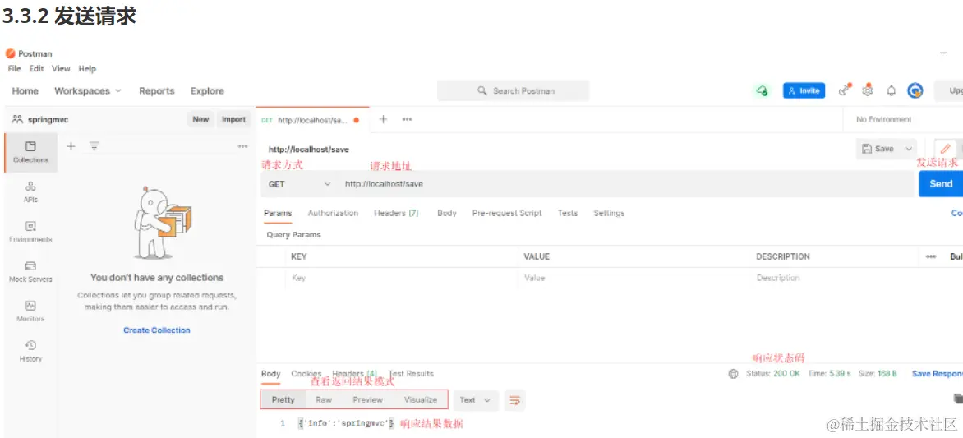
Task: Expand the Save button dropdown arrow
Action: click(x=908, y=149)
